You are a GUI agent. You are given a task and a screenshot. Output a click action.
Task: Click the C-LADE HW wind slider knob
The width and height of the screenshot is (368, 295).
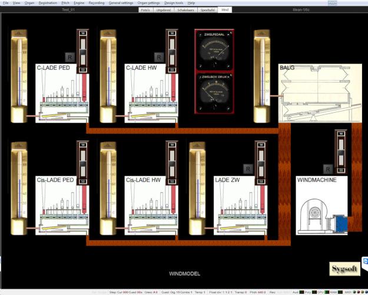[171, 51]
